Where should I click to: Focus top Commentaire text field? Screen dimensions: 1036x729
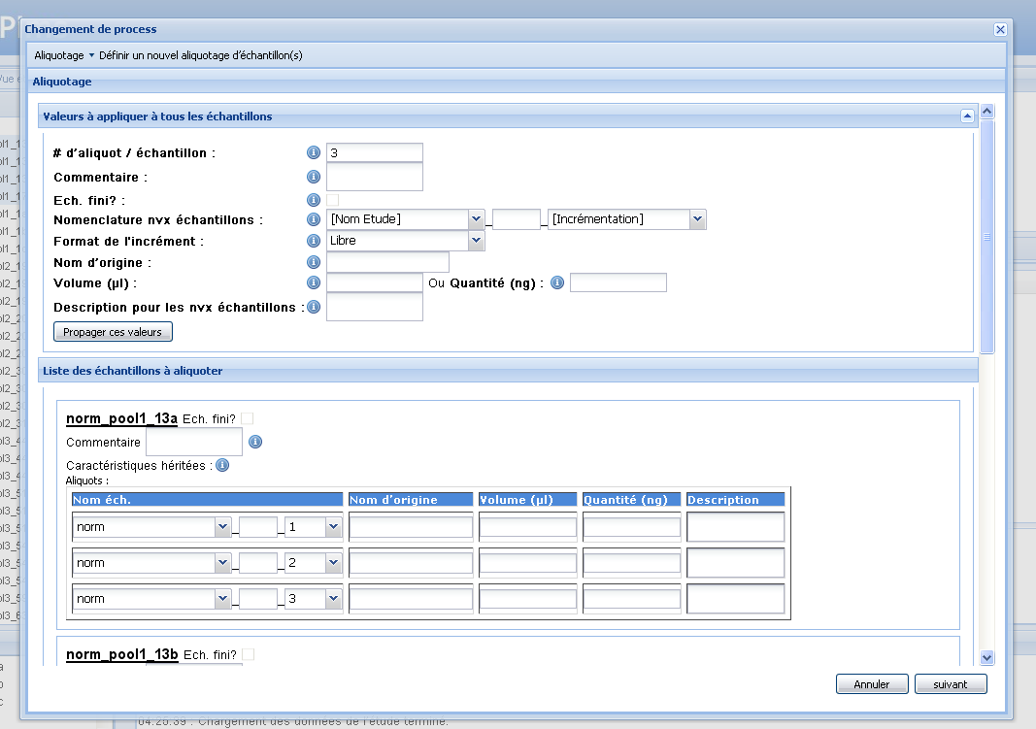[375, 177]
